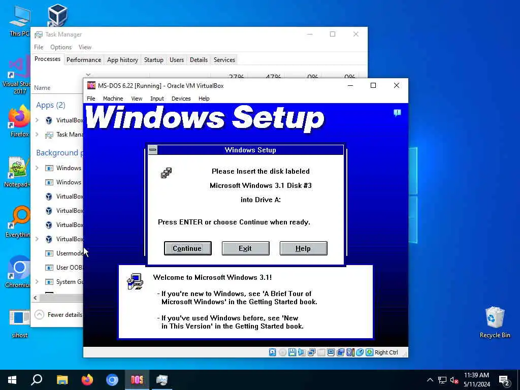Click the floppy disk status bar icon
The height and width of the screenshot is (390, 520).
point(292,352)
